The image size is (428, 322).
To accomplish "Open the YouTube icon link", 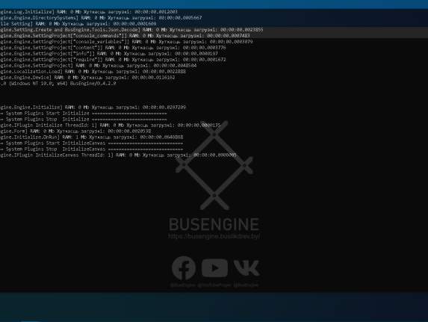I will pos(215,268).
